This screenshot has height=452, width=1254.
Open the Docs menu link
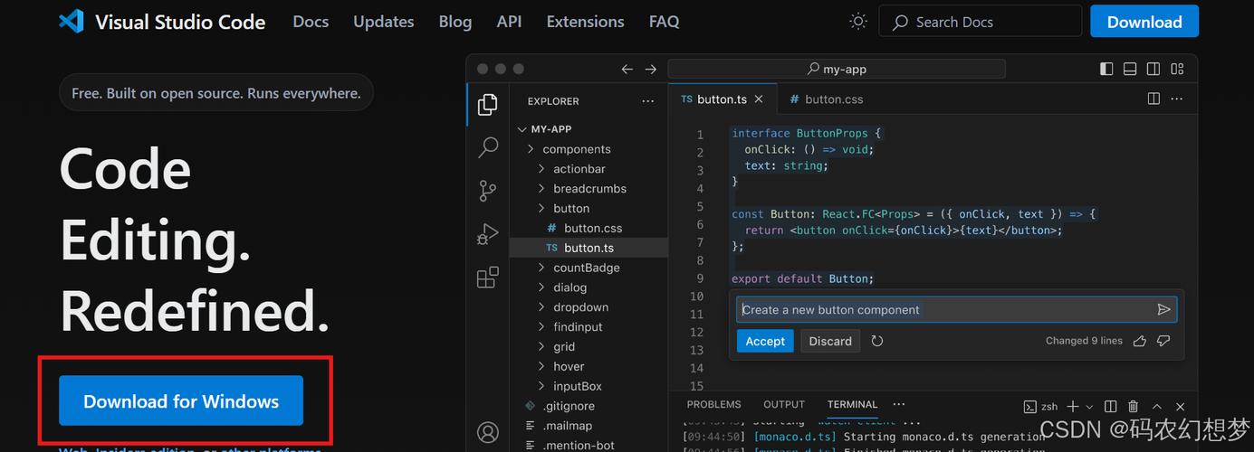click(311, 22)
